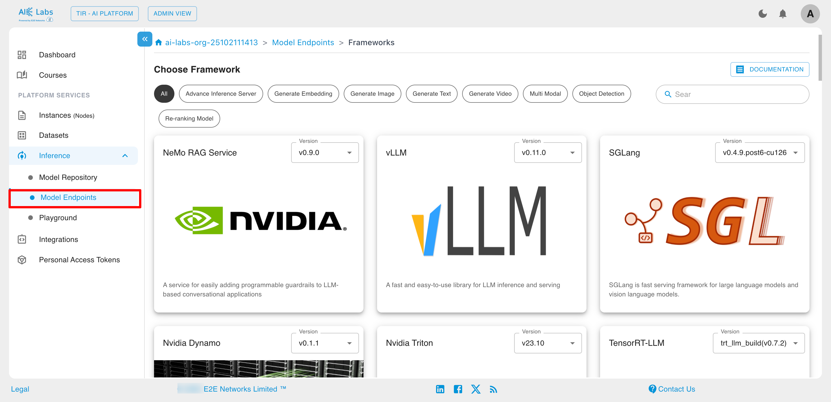831x402 pixels.
Task: Go to Model Endpoints breadcrumb
Action: [303, 43]
